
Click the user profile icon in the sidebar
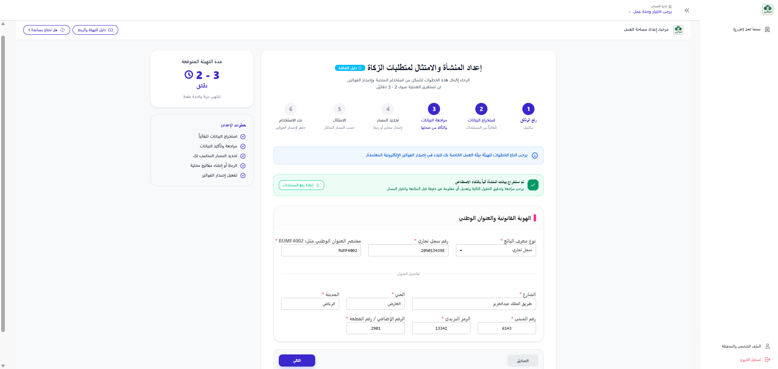click(x=767, y=346)
